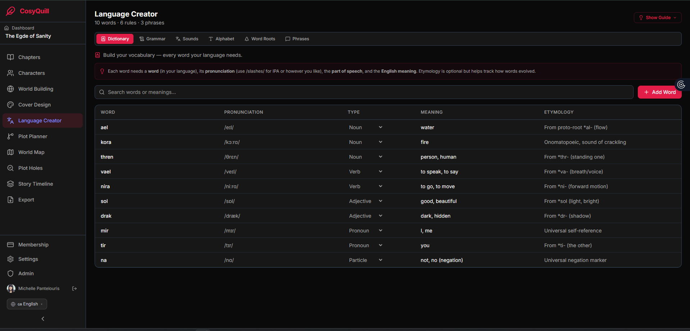This screenshot has height=331, width=690.
Task: Open the type dropdown for word drak
Action: tap(366, 216)
